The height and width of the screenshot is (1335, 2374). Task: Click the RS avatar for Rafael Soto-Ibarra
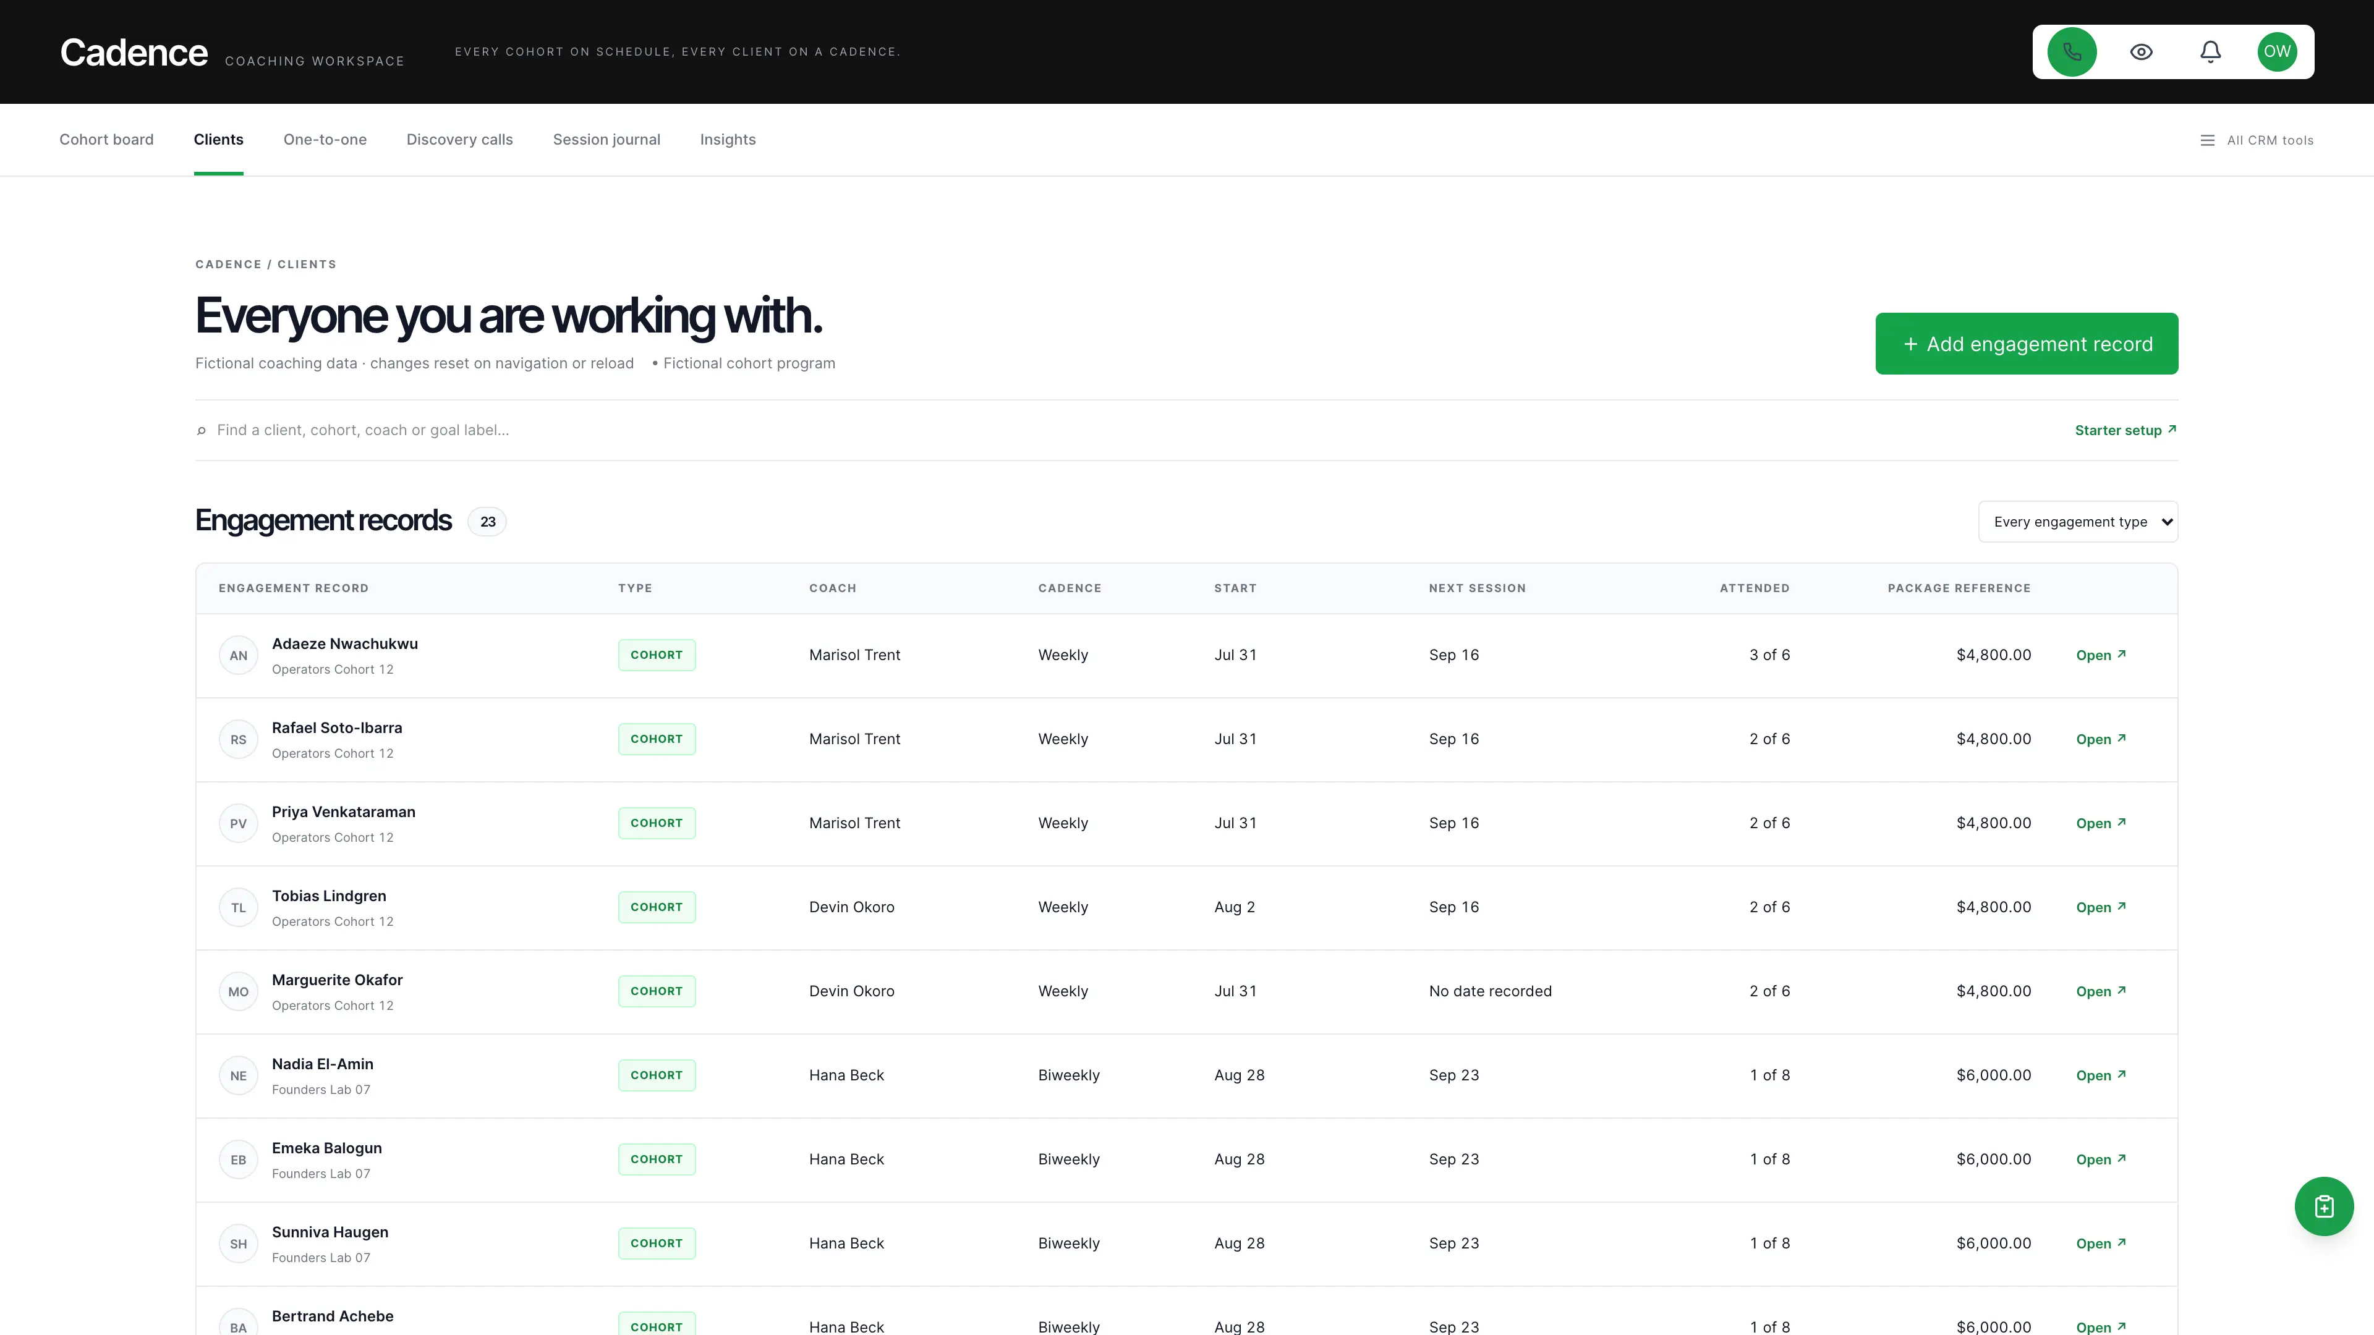[238, 739]
